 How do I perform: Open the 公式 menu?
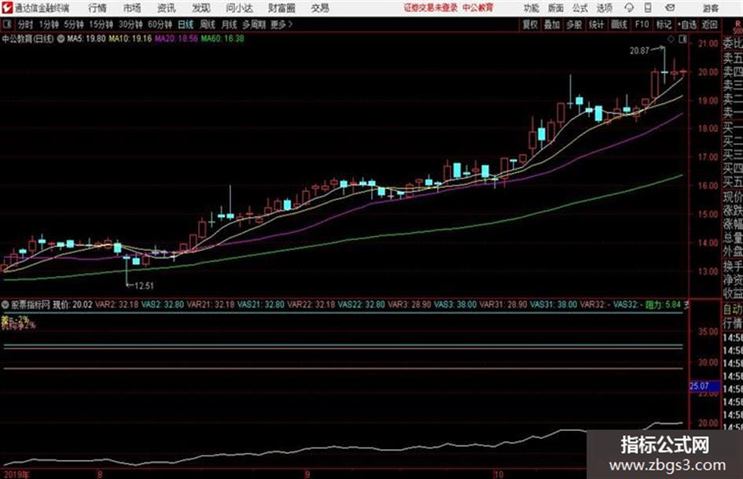pyautogui.click(x=579, y=8)
